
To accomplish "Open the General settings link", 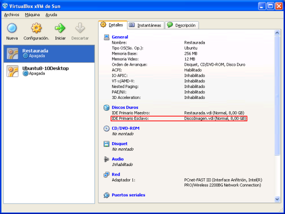I will pos(120,37).
